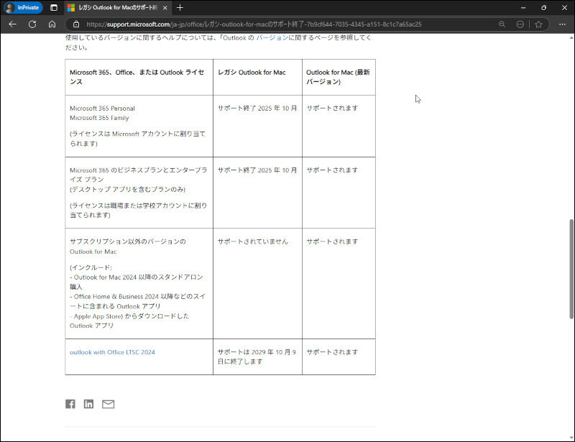Open a new tab with plus

180,7
